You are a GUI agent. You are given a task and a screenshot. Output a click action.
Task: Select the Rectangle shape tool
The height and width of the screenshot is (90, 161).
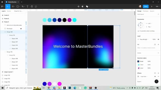18,6
